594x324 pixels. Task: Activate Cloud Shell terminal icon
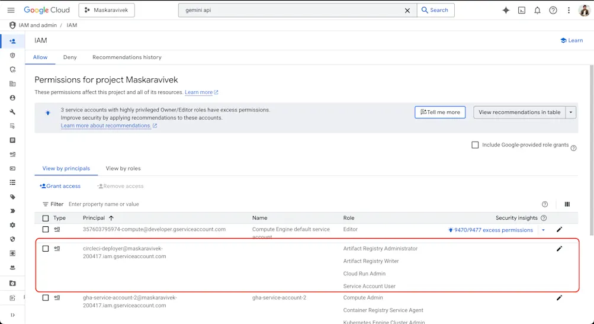pyautogui.click(x=522, y=10)
